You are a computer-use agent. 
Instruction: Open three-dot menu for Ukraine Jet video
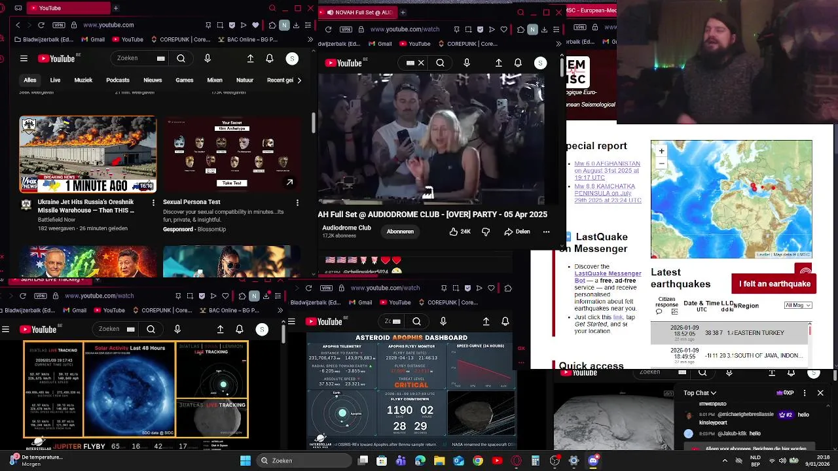[x=154, y=203]
